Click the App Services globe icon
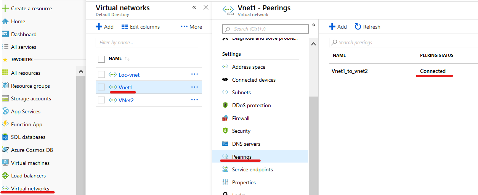Viewport: 478px width, 195px height. (x=5, y=111)
